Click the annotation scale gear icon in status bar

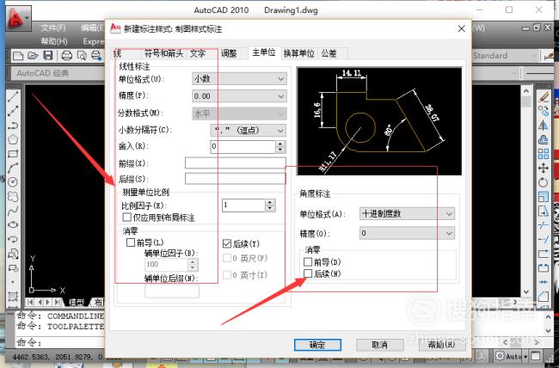pos(500,356)
